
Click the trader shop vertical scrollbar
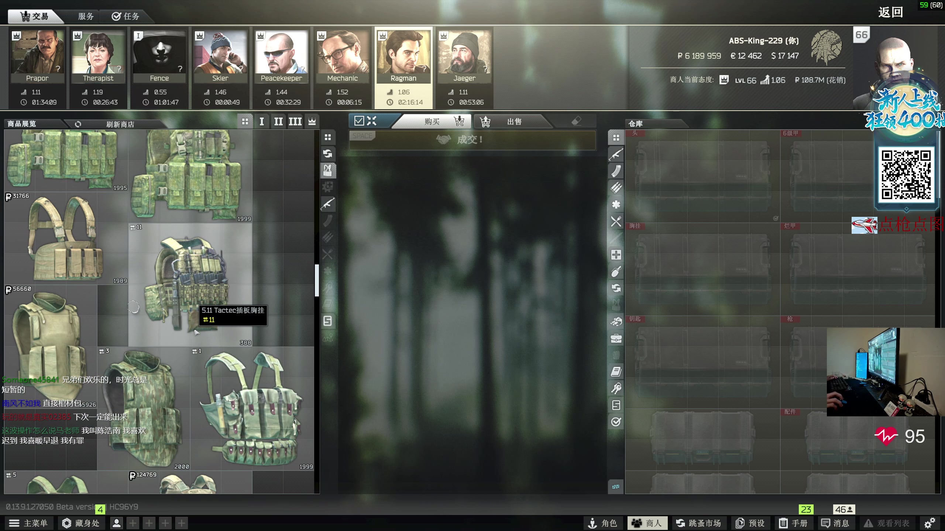tap(317, 280)
